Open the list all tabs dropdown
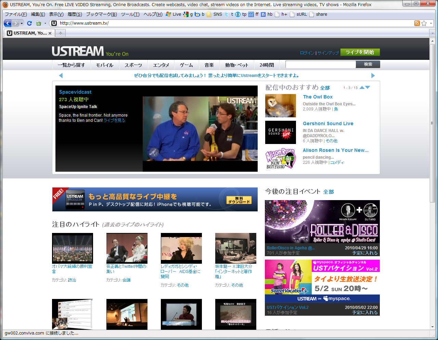438x340 pixels. [433, 33]
